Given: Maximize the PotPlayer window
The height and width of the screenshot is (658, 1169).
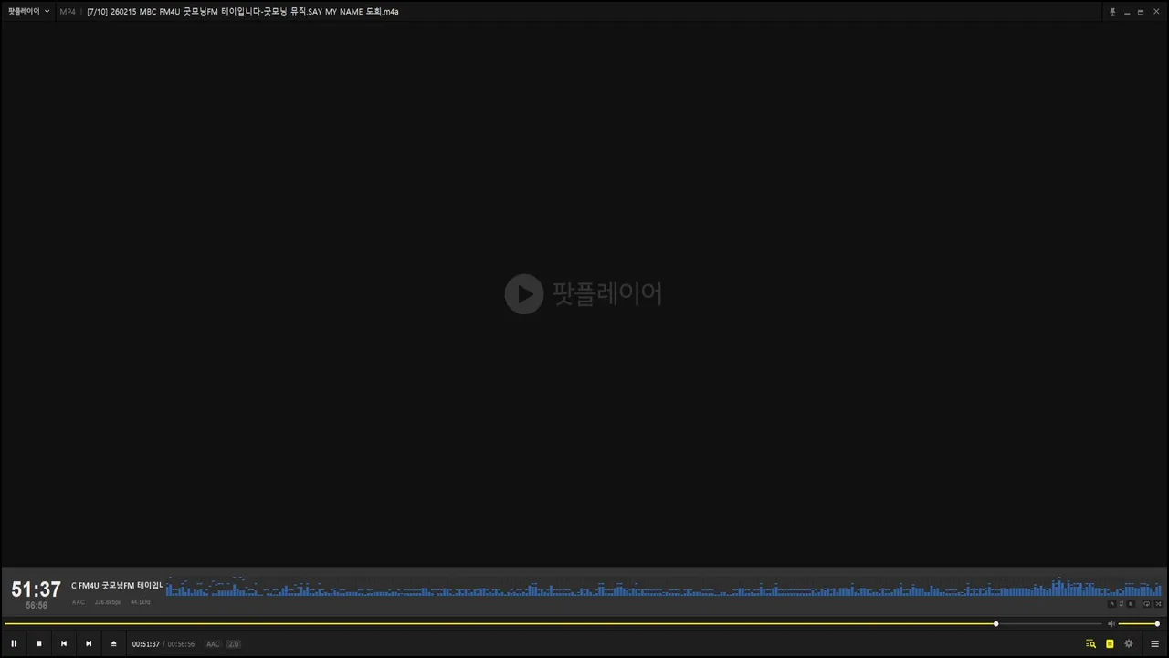Looking at the screenshot, I should point(1141,12).
